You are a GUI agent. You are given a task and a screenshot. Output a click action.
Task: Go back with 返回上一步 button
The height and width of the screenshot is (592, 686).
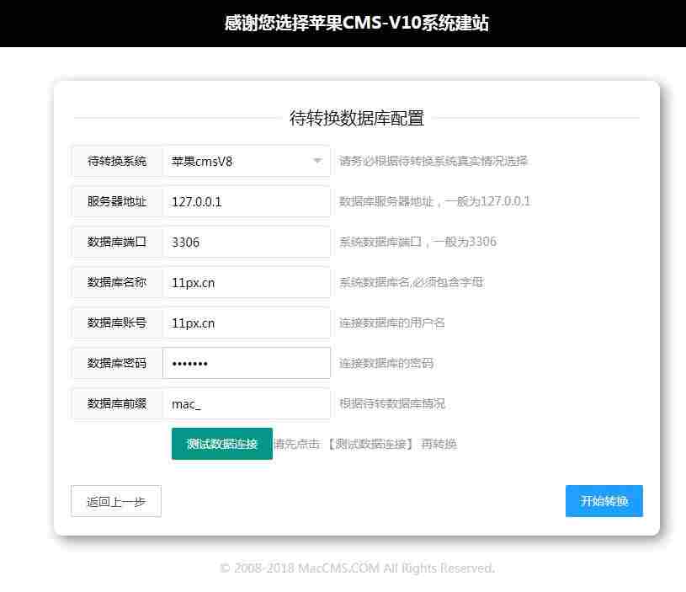tap(116, 501)
